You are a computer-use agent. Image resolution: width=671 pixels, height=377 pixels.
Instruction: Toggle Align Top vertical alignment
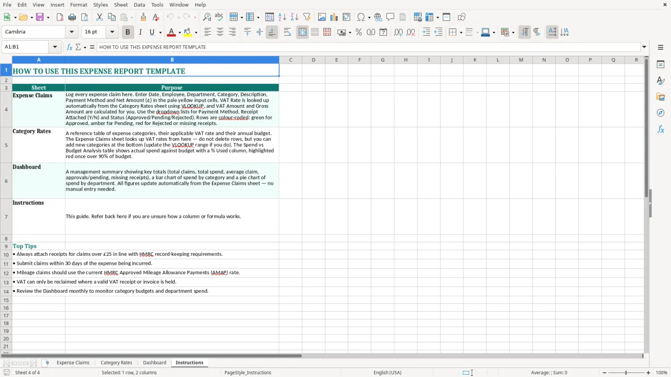[247, 32]
